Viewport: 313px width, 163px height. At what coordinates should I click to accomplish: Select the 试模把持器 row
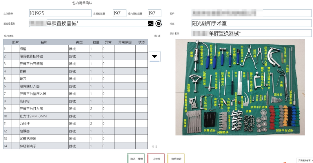click(76, 139)
